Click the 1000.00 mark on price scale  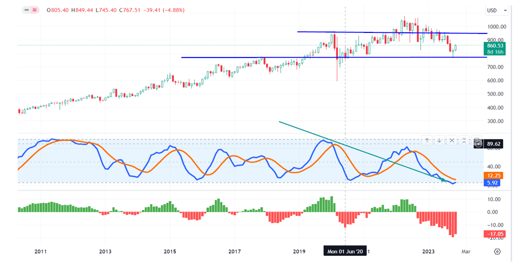(x=496, y=27)
